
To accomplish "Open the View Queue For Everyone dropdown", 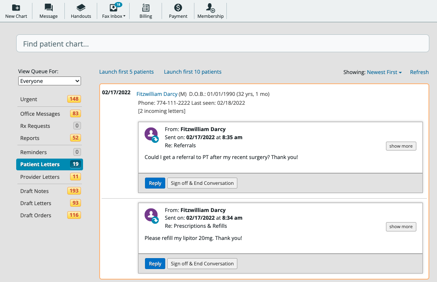I will (49, 81).
